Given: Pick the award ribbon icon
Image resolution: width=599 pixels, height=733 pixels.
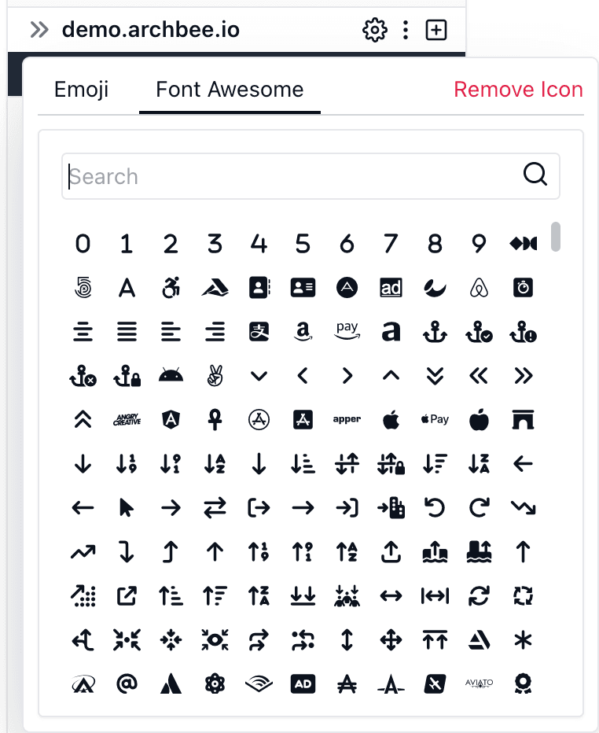Looking at the screenshot, I should (x=523, y=683).
